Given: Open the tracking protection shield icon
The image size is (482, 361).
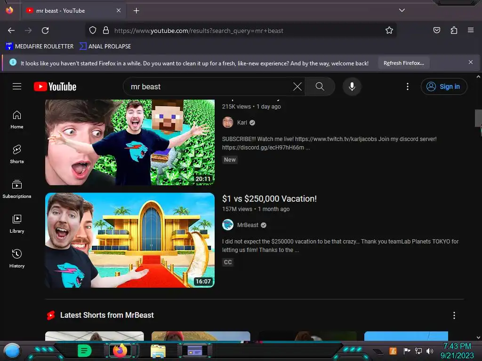Looking at the screenshot, I should click(93, 31).
